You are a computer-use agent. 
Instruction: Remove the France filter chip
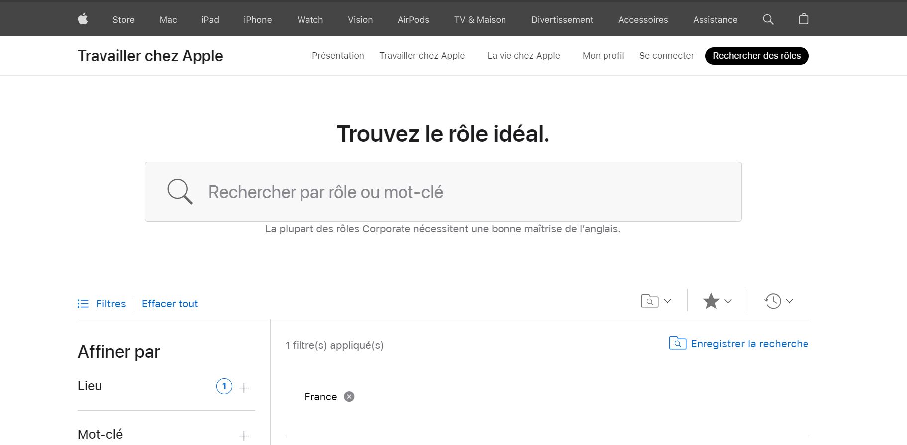click(x=349, y=397)
